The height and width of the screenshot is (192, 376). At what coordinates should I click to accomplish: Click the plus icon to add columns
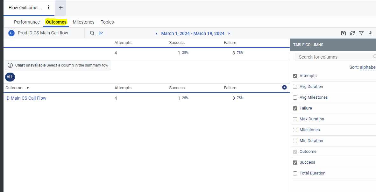click(284, 88)
